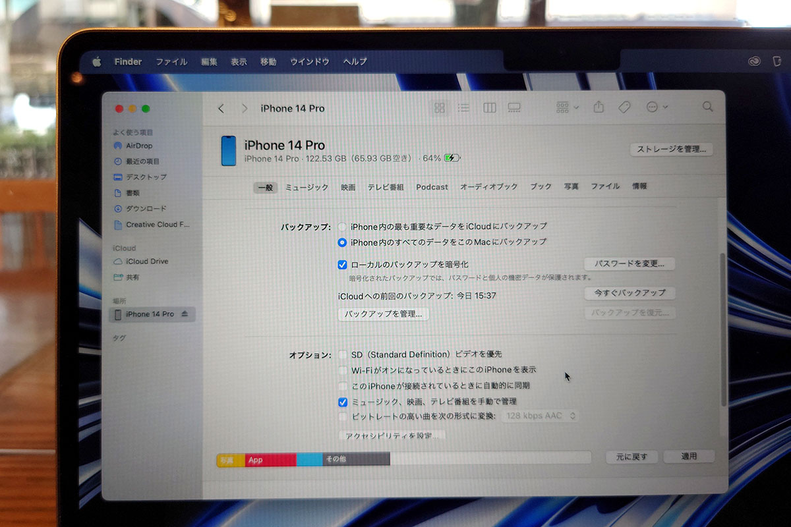Open the ファイル menu
The height and width of the screenshot is (527, 791).
(171, 62)
